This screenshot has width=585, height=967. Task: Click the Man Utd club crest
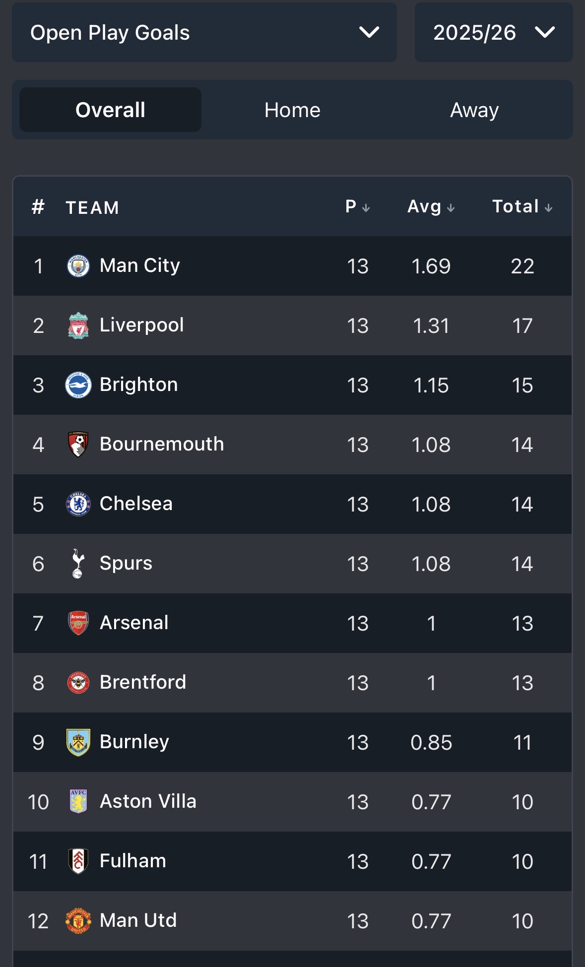(78, 921)
